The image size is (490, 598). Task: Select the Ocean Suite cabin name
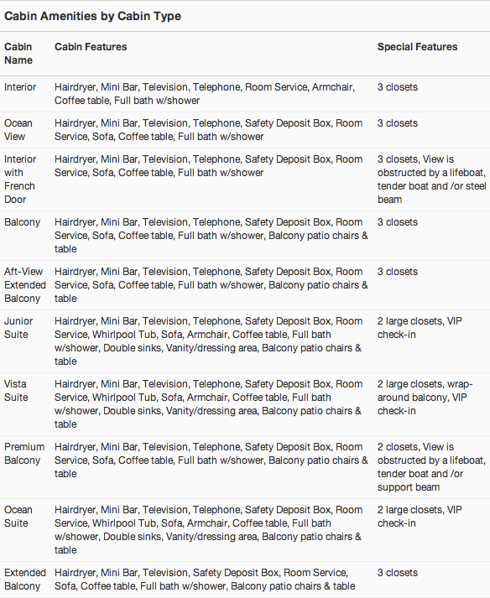click(18, 517)
